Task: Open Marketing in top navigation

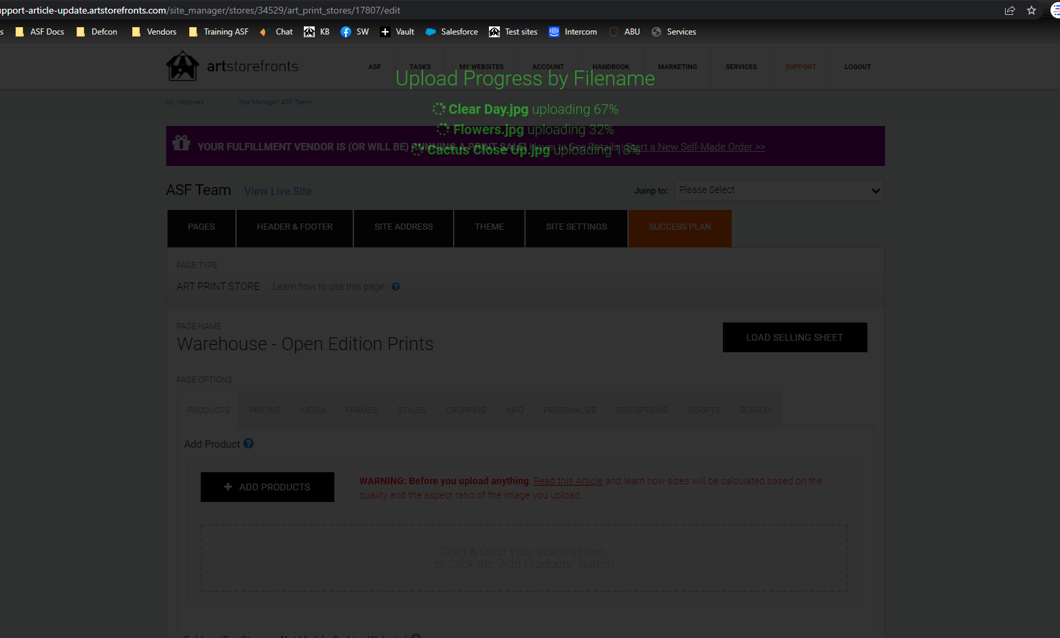Action: tap(678, 67)
